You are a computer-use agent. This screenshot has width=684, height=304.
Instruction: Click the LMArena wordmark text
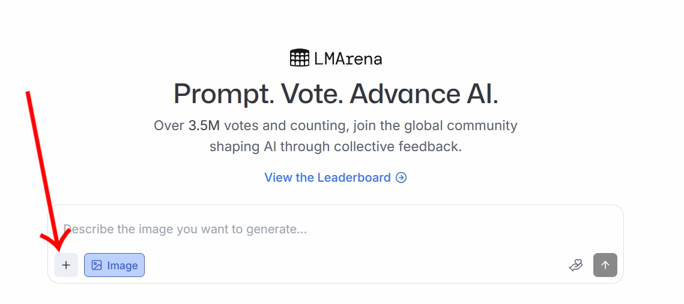(x=348, y=59)
